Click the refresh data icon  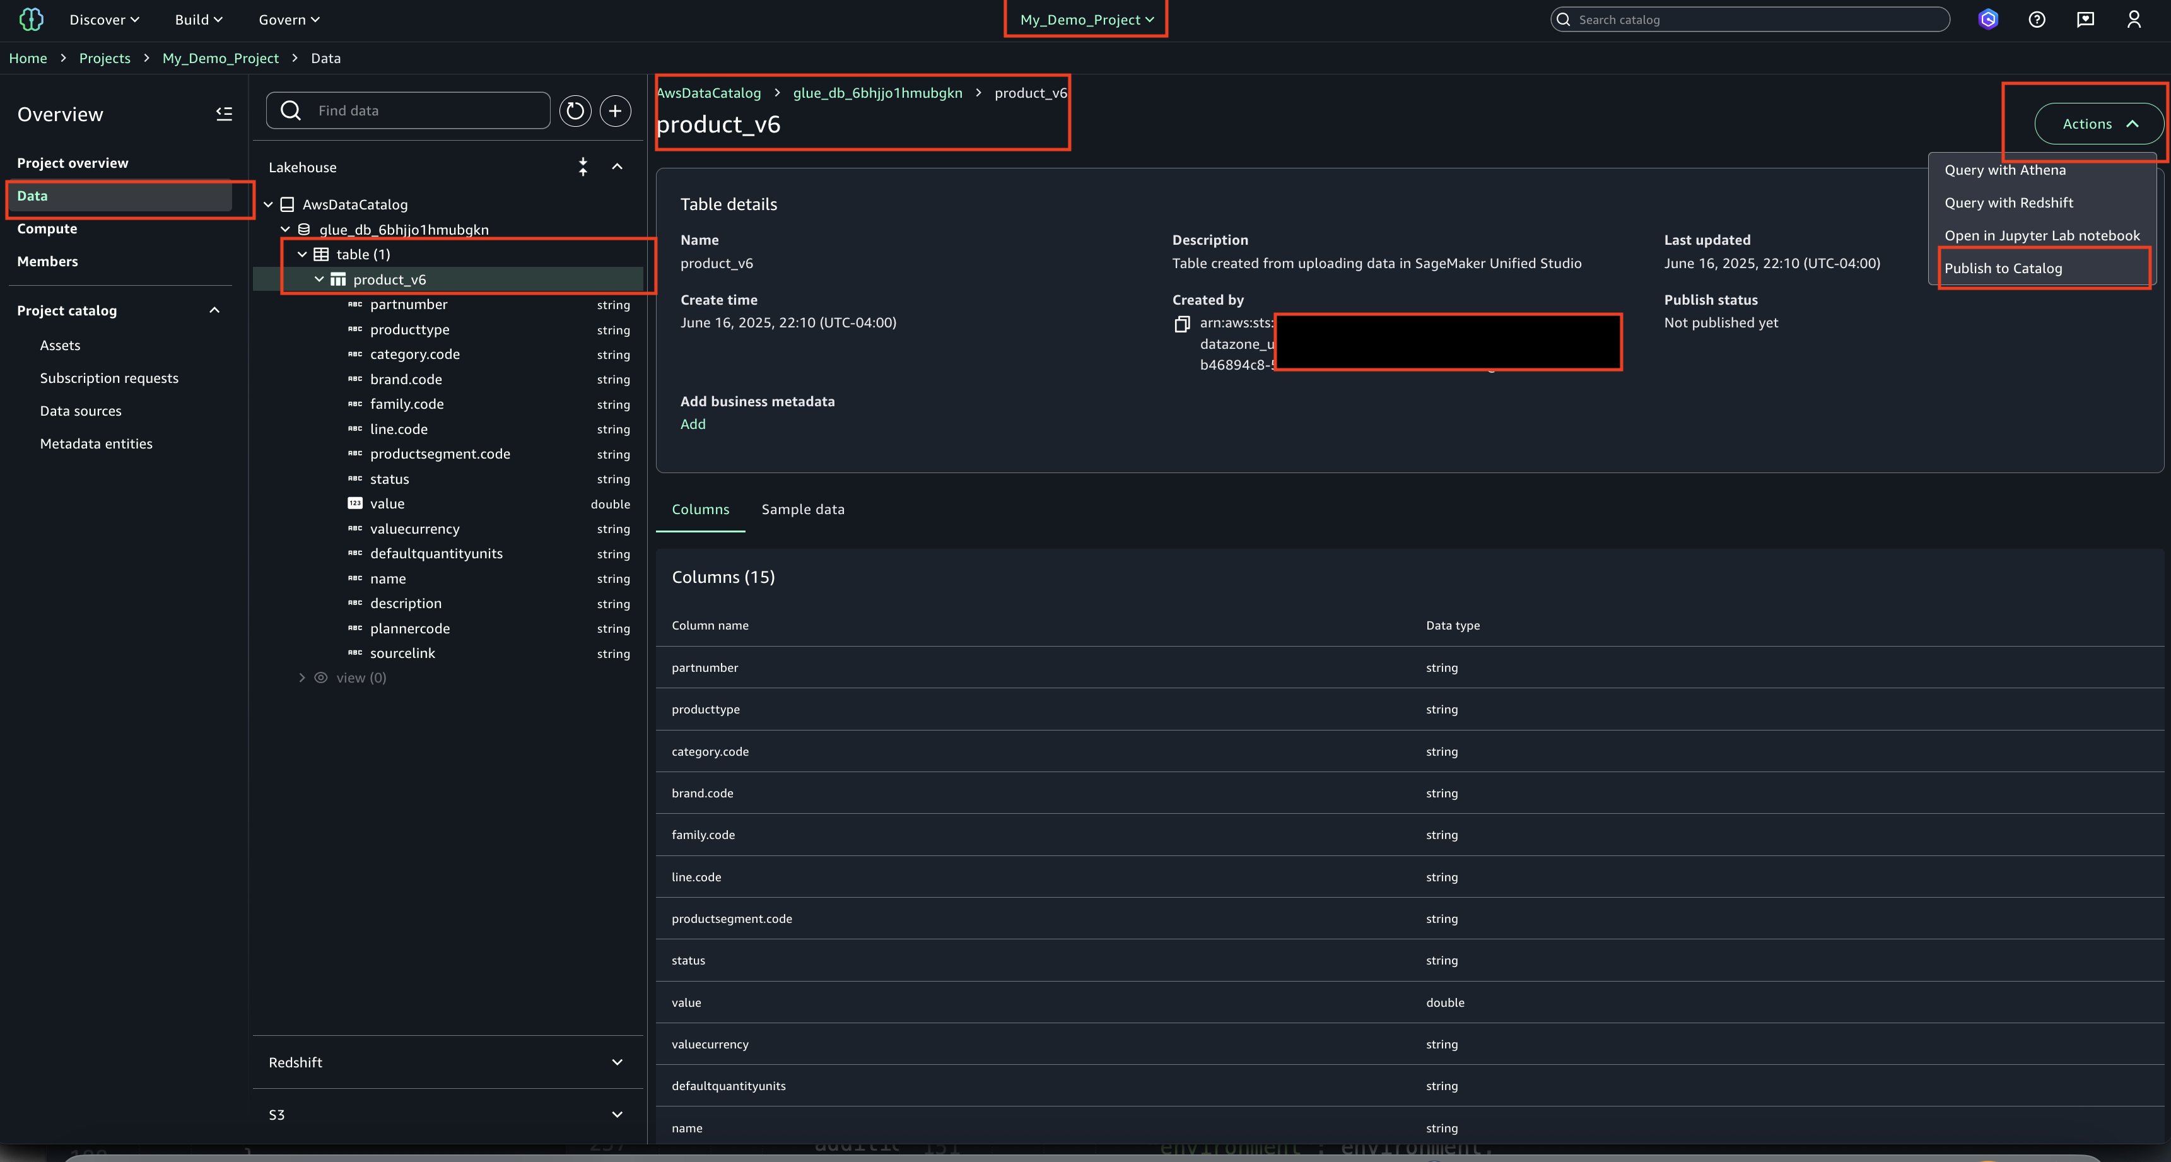[x=575, y=110]
